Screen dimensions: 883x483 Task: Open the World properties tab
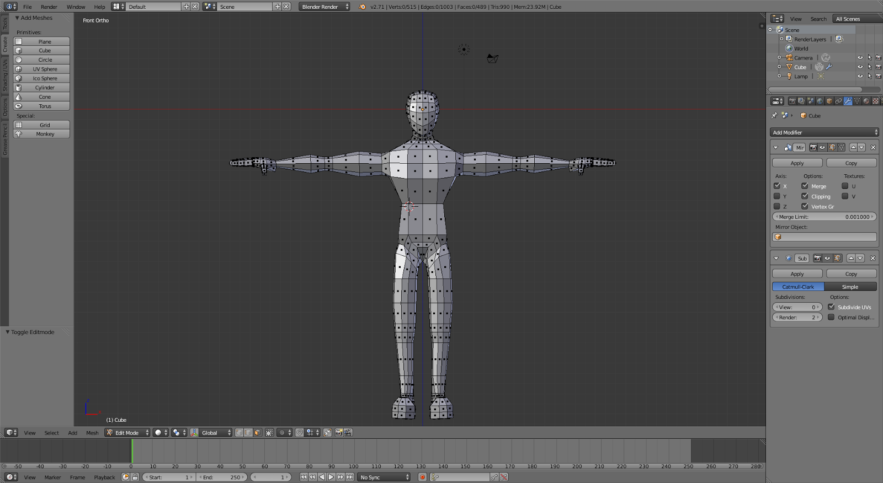click(x=820, y=101)
